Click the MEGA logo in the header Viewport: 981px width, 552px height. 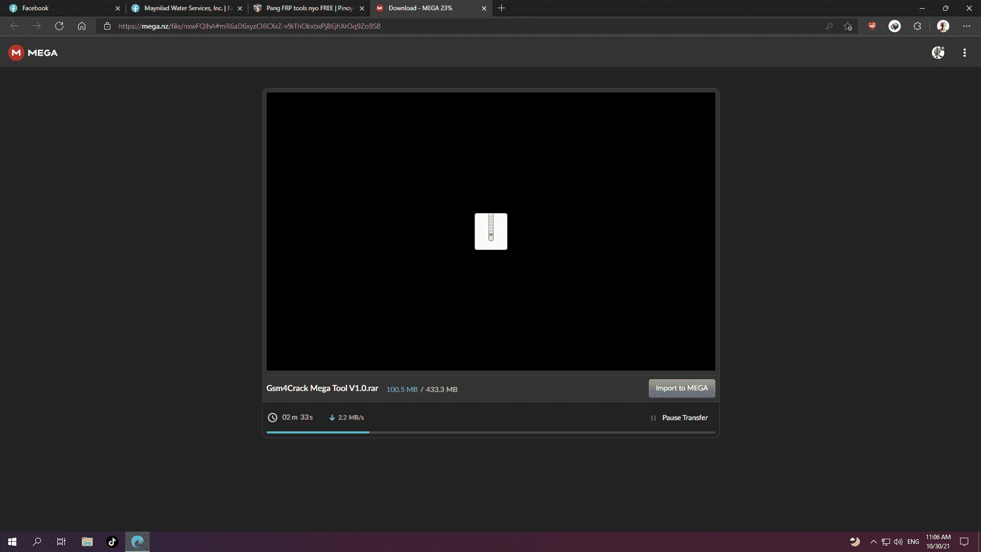pyautogui.click(x=33, y=53)
